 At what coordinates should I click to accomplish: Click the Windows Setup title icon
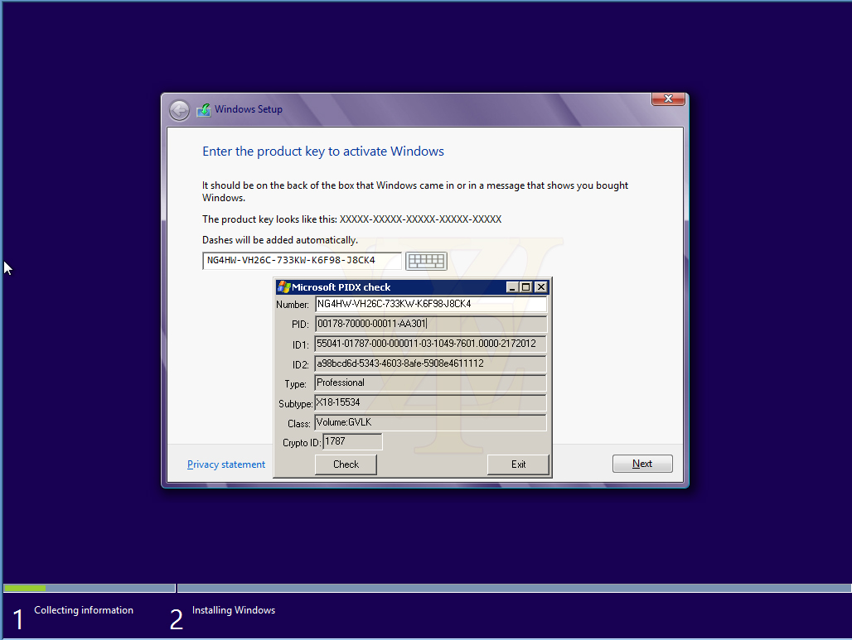(x=204, y=109)
